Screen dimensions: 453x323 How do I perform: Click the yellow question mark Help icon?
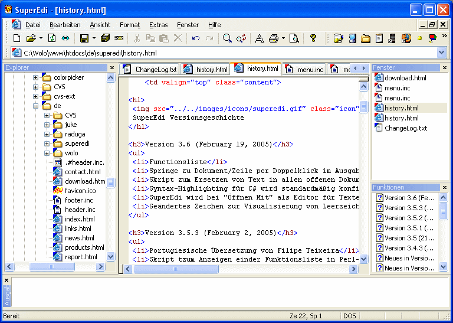313,38
